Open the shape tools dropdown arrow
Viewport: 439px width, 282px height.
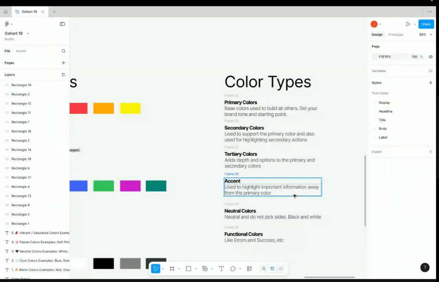tap(196, 269)
